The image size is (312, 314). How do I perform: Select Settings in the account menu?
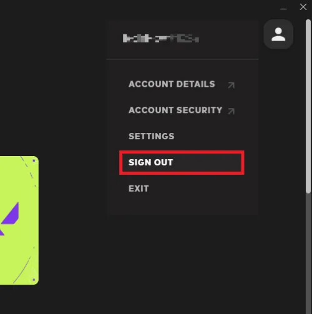coord(152,136)
